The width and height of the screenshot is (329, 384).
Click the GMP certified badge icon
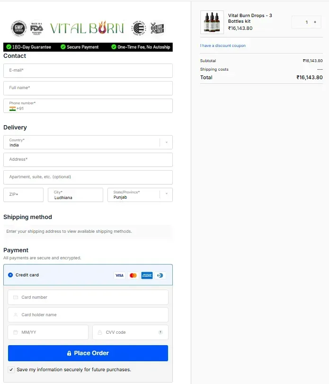coord(19,28)
